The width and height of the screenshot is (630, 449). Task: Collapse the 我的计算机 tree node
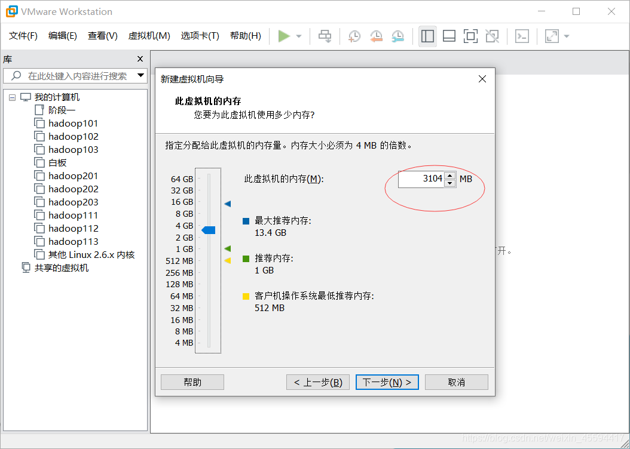pyautogui.click(x=12, y=97)
